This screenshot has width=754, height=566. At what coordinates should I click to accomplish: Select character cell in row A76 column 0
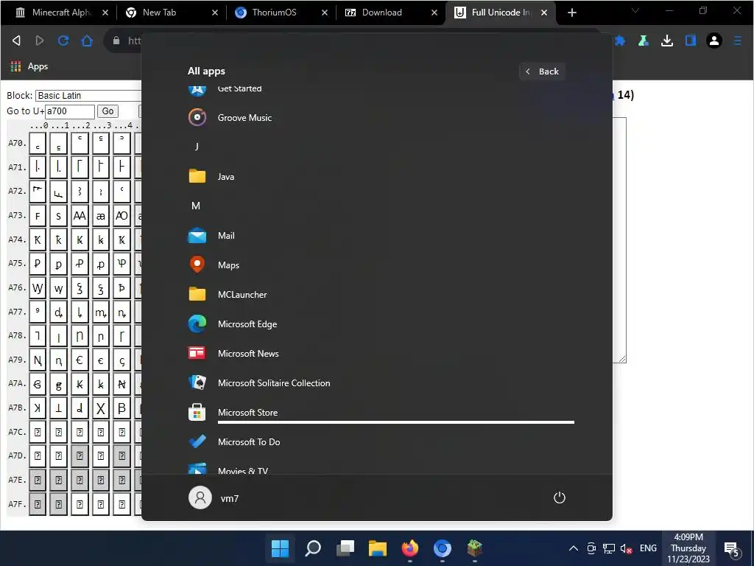(x=38, y=288)
